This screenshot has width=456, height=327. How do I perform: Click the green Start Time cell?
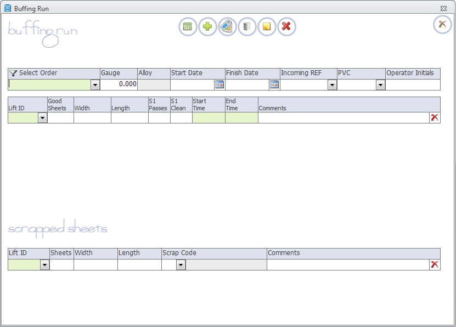209,118
